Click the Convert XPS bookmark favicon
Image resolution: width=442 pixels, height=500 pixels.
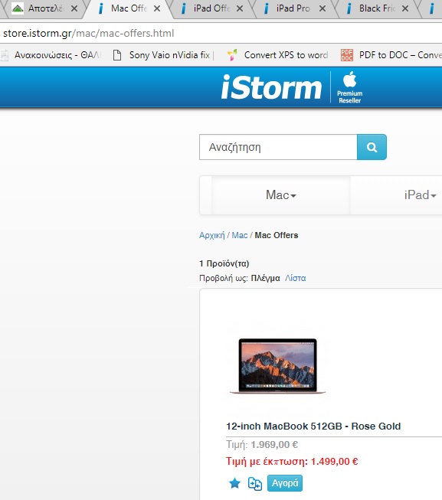click(232, 55)
